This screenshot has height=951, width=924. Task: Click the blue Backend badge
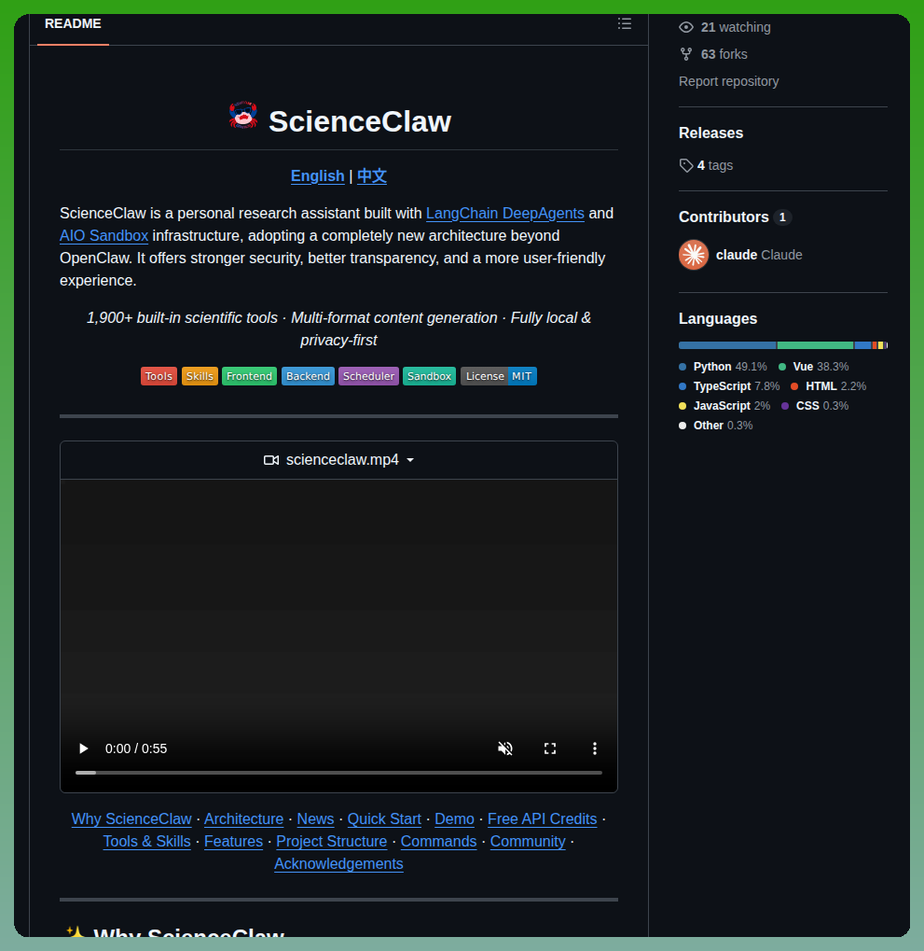point(308,376)
